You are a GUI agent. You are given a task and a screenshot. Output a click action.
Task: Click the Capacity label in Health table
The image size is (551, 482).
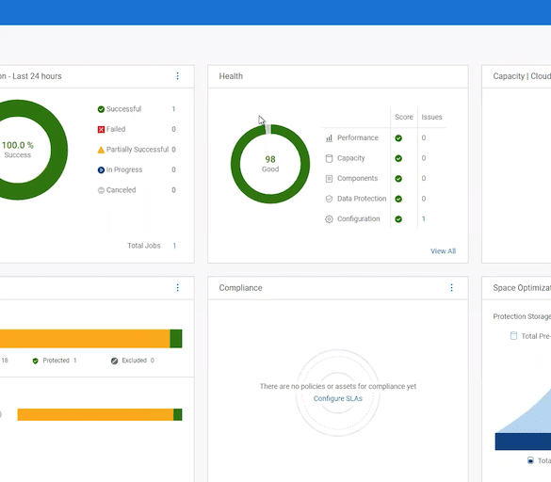[x=351, y=158]
